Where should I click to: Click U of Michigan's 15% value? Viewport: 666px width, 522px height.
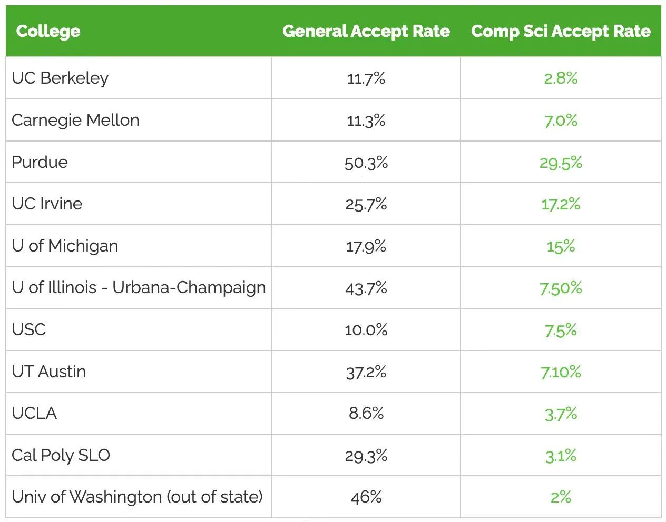[561, 246]
